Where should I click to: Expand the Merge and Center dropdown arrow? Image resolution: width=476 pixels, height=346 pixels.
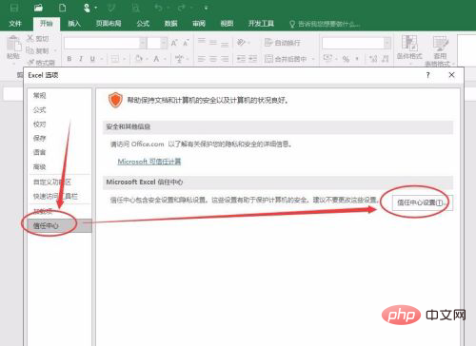coord(313,59)
